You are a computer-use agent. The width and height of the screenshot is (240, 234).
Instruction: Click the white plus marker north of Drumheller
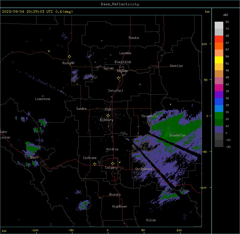[170, 104]
